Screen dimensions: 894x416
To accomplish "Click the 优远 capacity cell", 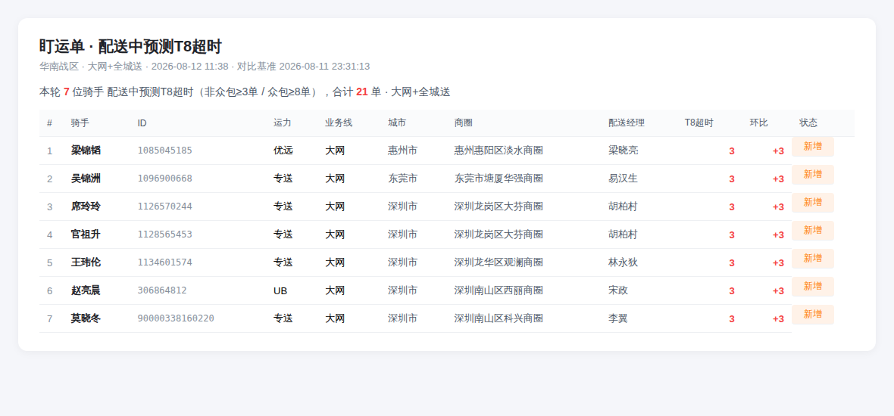I will click(283, 151).
